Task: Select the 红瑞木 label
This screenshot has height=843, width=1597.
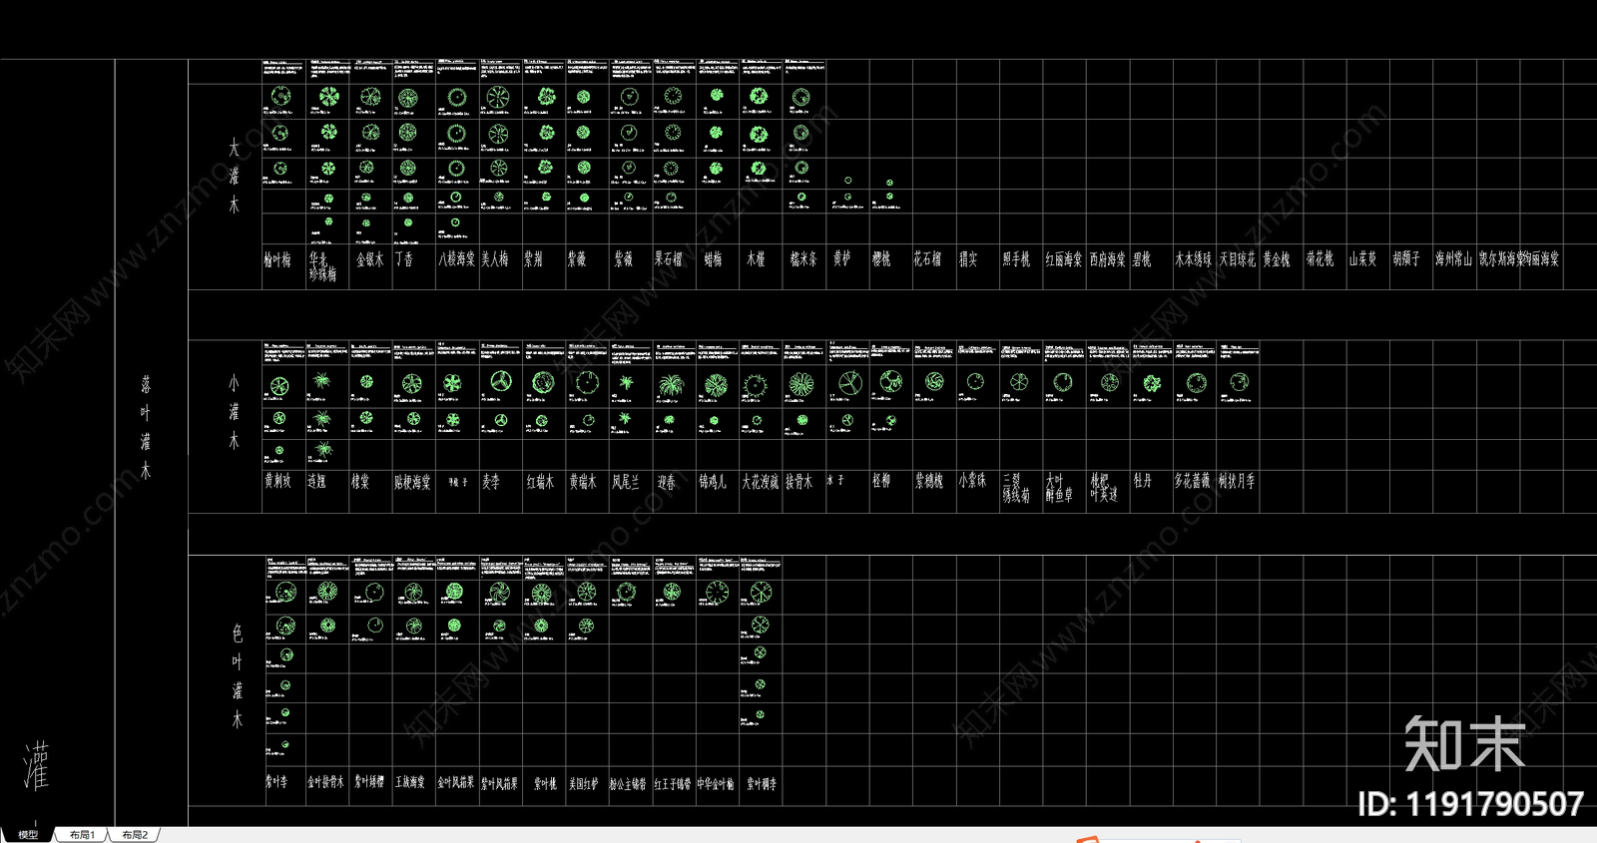Action: point(540,483)
